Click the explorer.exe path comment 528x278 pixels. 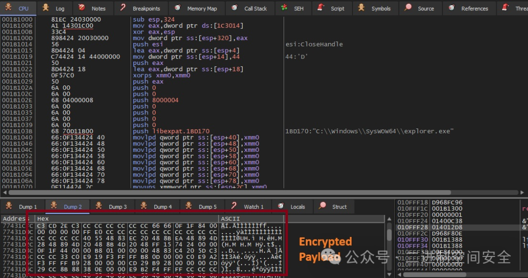pyautogui.click(x=370, y=131)
